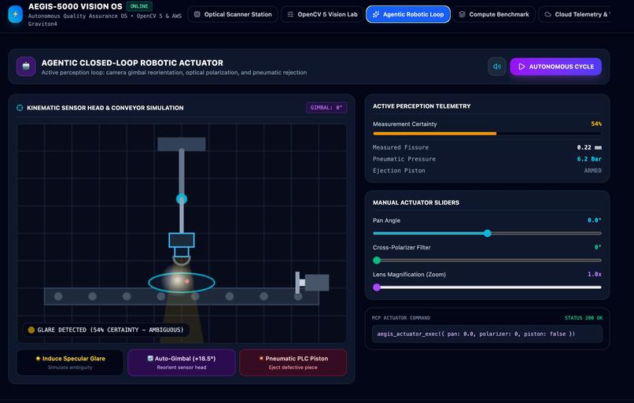Viewport: 634px width, 403px height.
Task: Fire the Pneumatic PLC Piston button
Action: coord(293,363)
